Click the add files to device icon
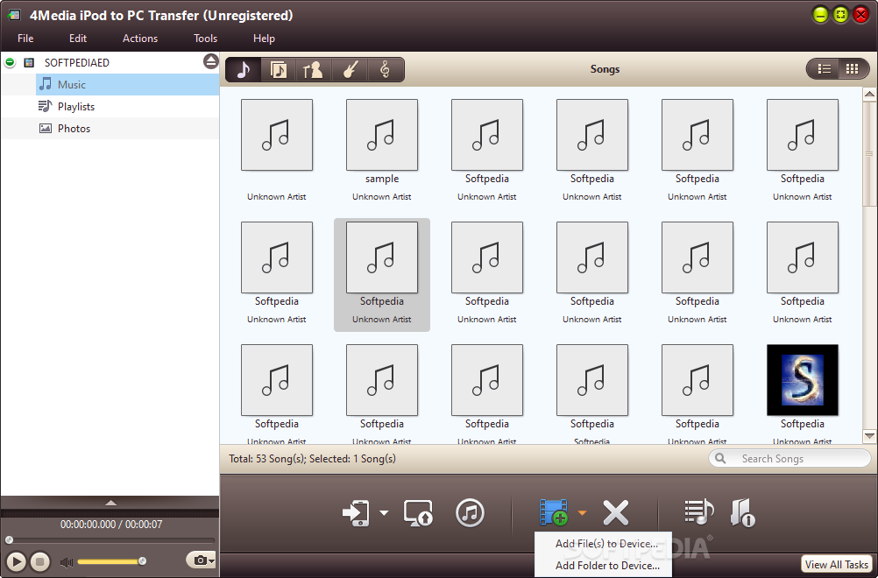878x578 pixels. [x=553, y=512]
